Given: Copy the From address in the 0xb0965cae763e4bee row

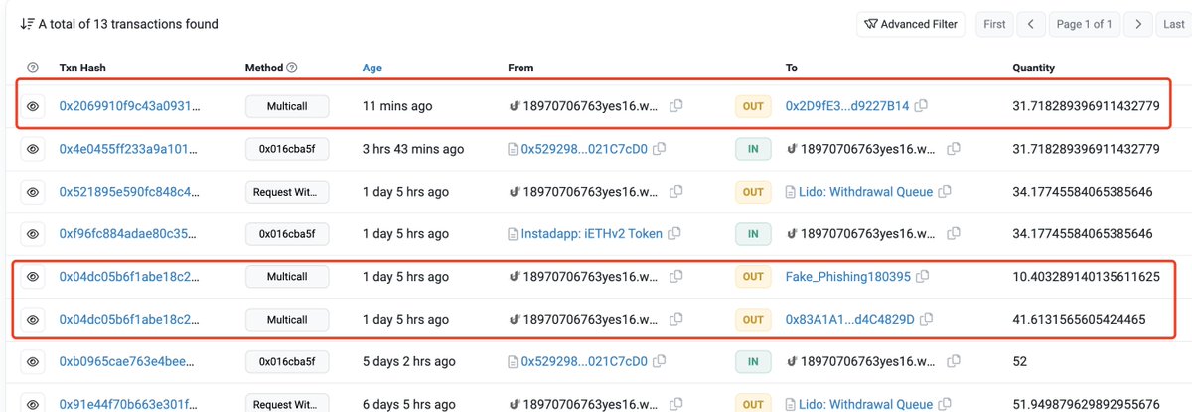Looking at the screenshot, I should tap(662, 362).
